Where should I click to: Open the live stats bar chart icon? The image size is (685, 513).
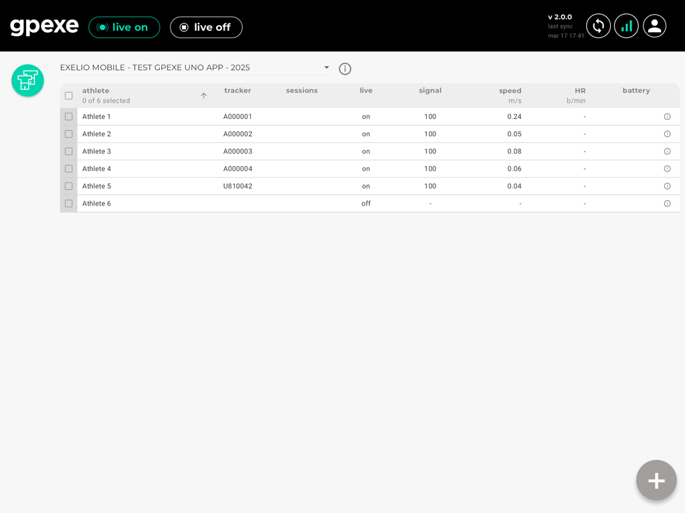(626, 25)
